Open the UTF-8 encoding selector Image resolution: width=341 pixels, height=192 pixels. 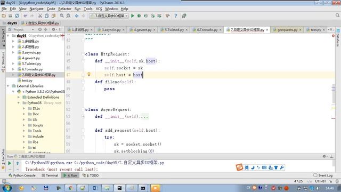320,181
